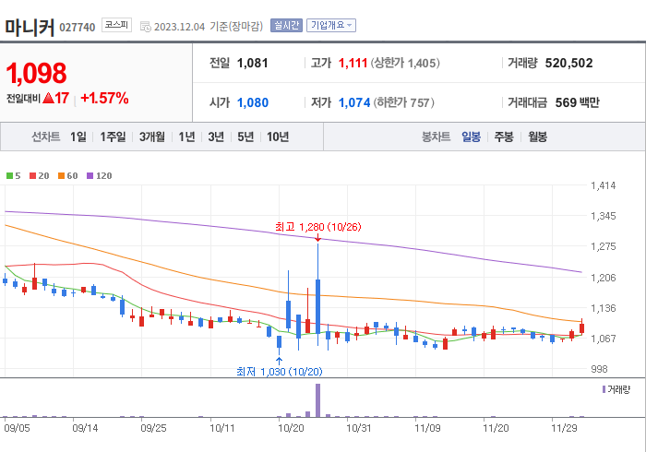Switch to the 일봉 candle chart

coord(471,137)
